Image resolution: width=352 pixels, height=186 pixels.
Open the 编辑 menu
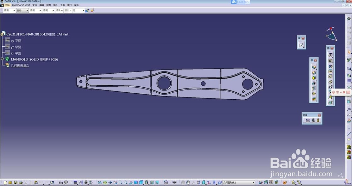[42, 5]
